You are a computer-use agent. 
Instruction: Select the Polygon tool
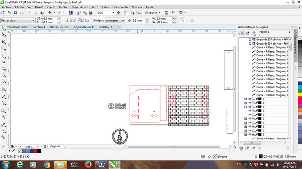pos(3,81)
